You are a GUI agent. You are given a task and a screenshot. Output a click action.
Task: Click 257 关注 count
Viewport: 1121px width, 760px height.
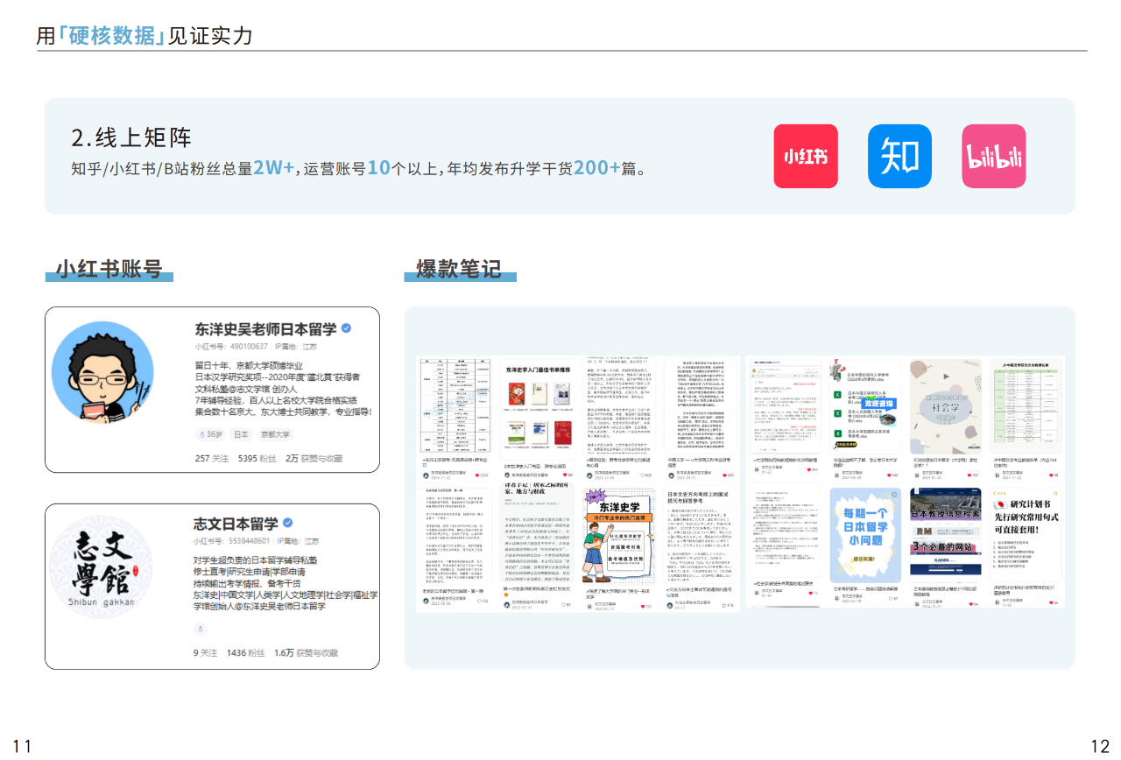[x=211, y=458]
